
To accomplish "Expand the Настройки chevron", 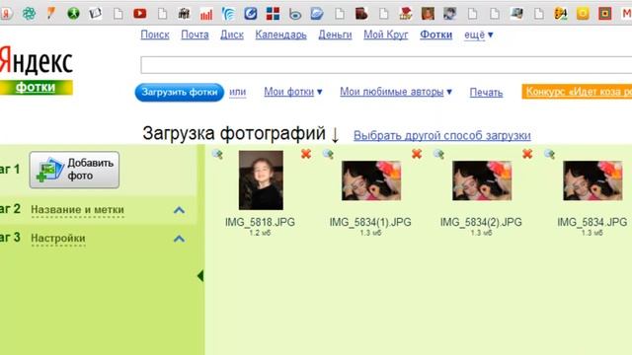I will coord(179,239).
